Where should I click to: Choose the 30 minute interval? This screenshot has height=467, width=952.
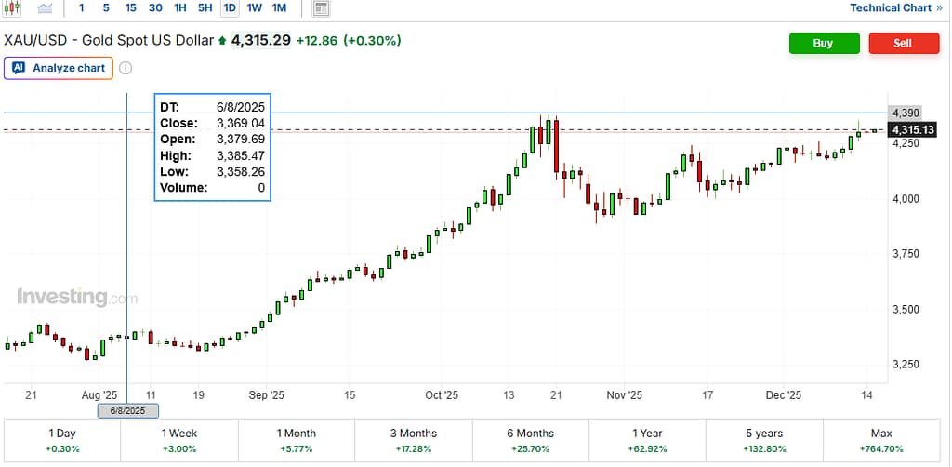click(155, 8)
